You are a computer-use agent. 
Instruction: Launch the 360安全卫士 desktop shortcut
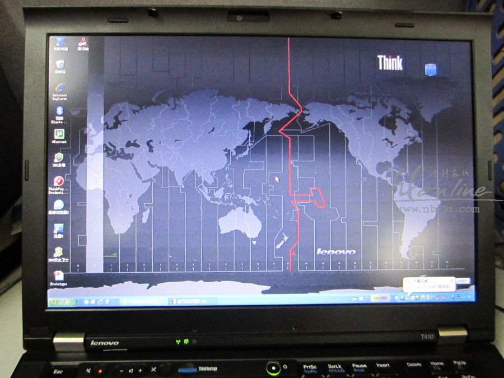click(58, 255)
